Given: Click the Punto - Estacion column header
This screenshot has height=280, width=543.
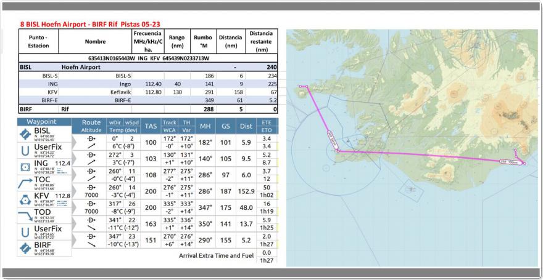Looking at the screenshot, I should pyautogui.click(x=38, y=41).
